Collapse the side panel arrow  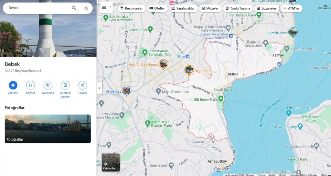pyautogui.click(x=100, y=88)
